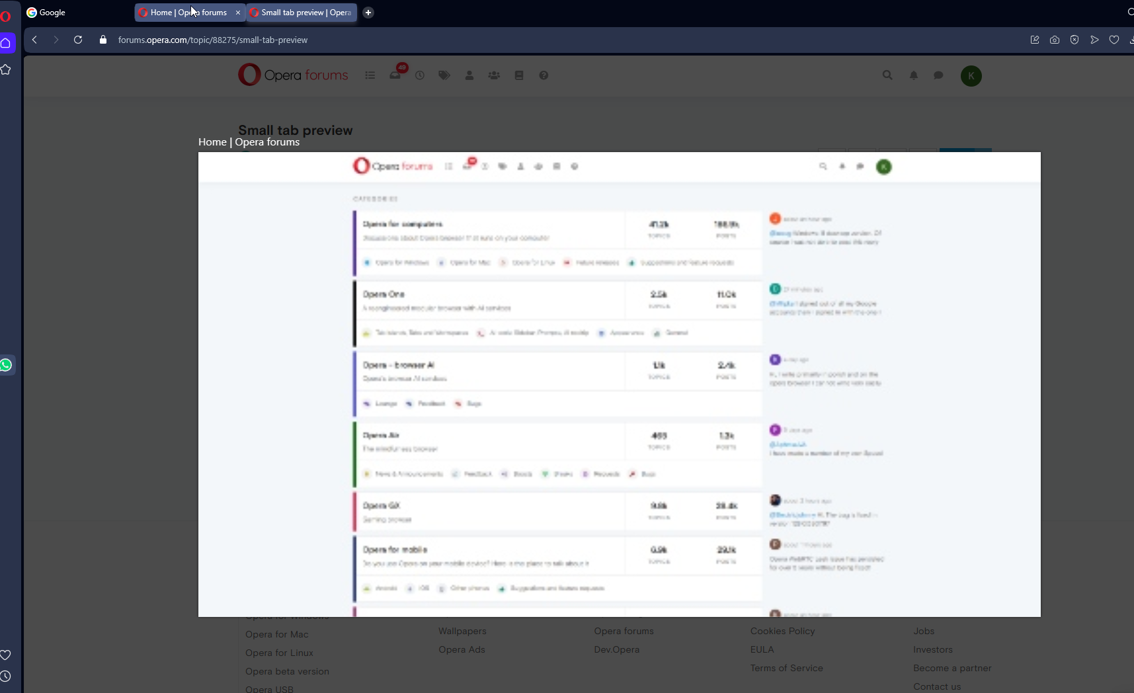Open forum search via magnifier icon
This screenshot has width=1134, height=693.
coord(887,75)
